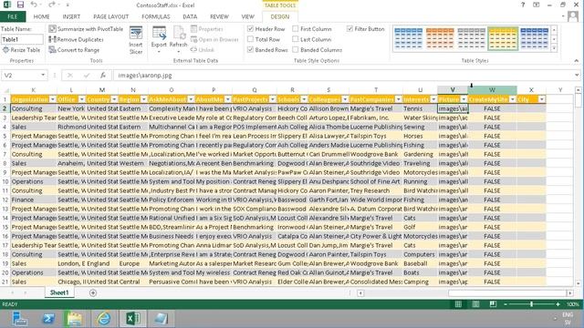Screen dimensions: 584x328
Task: Apply the gray table style
Action: pos(471,38)
